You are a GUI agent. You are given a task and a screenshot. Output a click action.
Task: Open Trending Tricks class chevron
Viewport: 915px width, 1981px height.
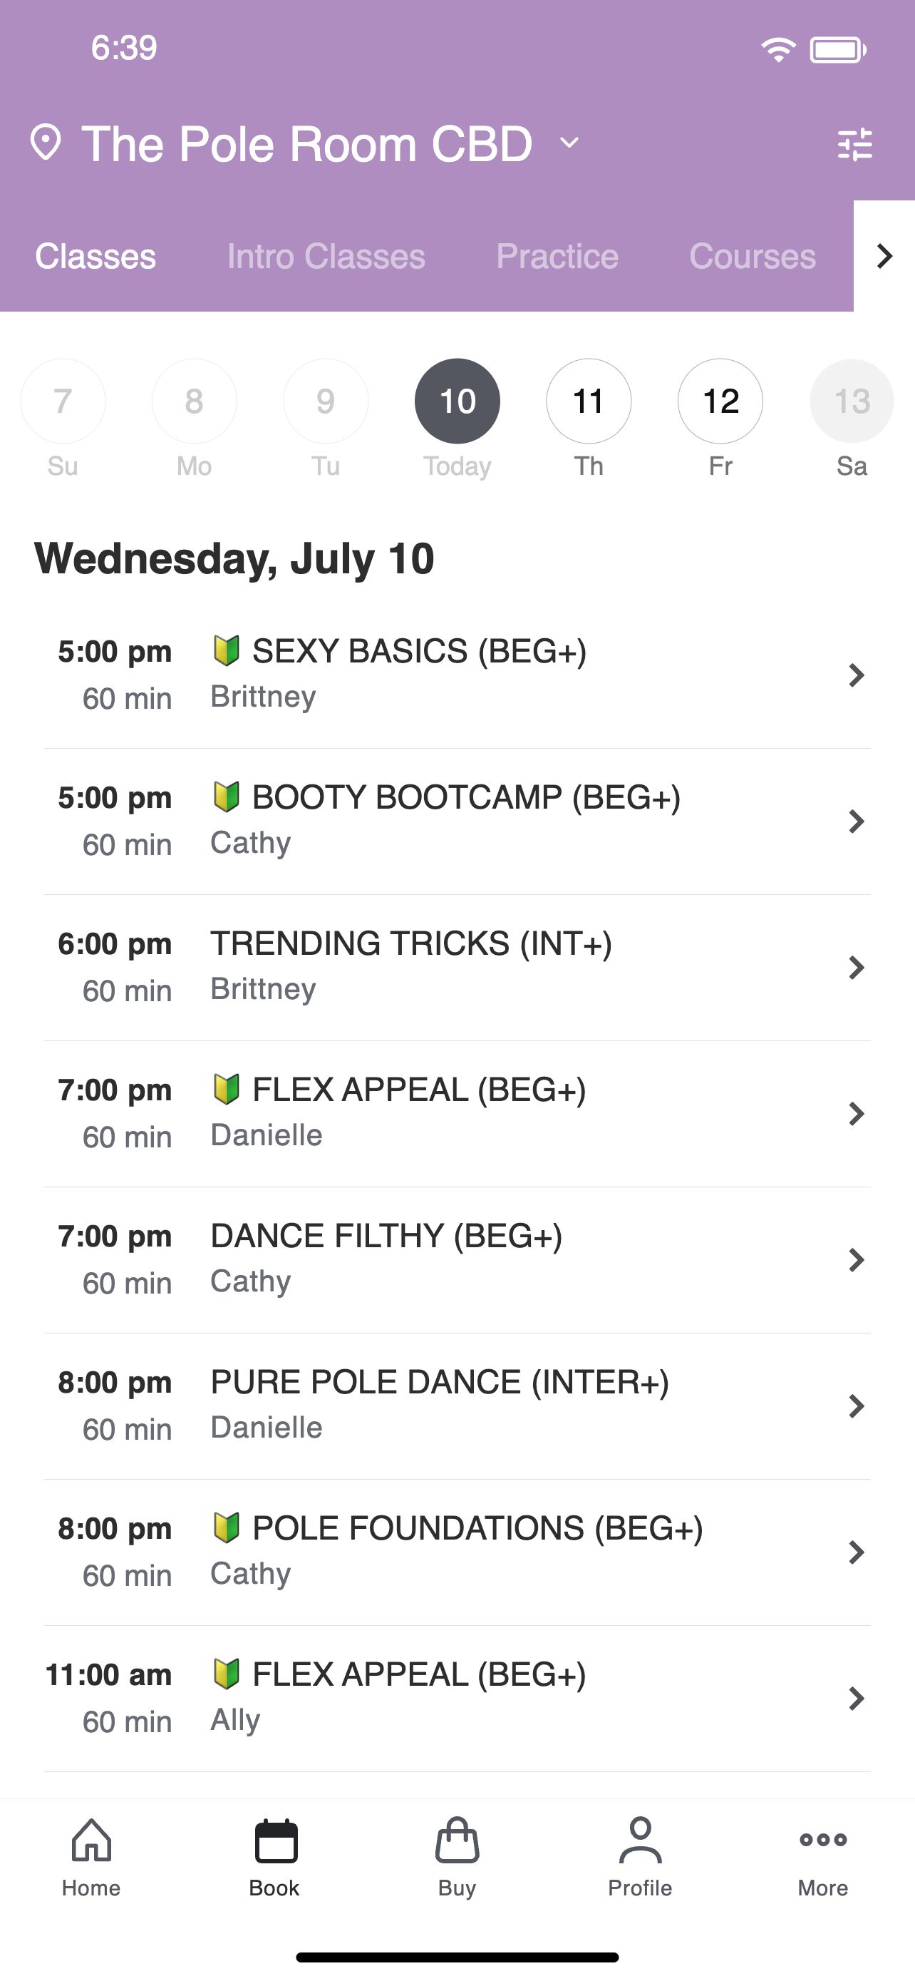(x=856, y=968)
